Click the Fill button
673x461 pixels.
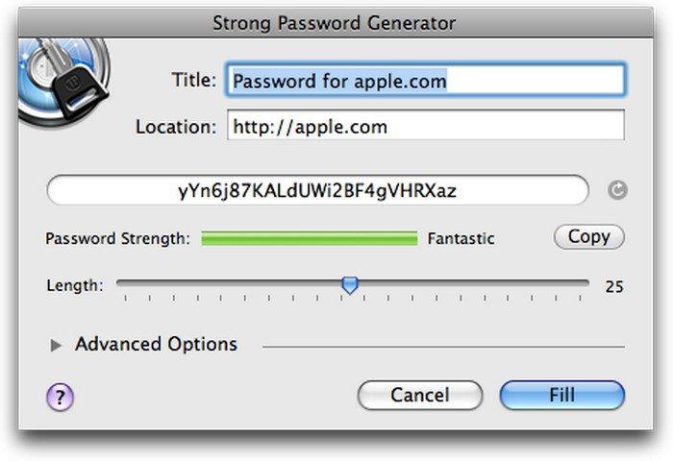pyautogui.click(x=561, y=395)
